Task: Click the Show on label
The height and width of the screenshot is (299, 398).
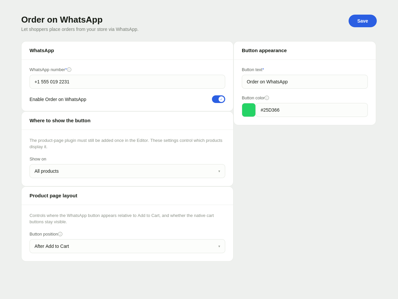Action: click(x=38, y=159)
